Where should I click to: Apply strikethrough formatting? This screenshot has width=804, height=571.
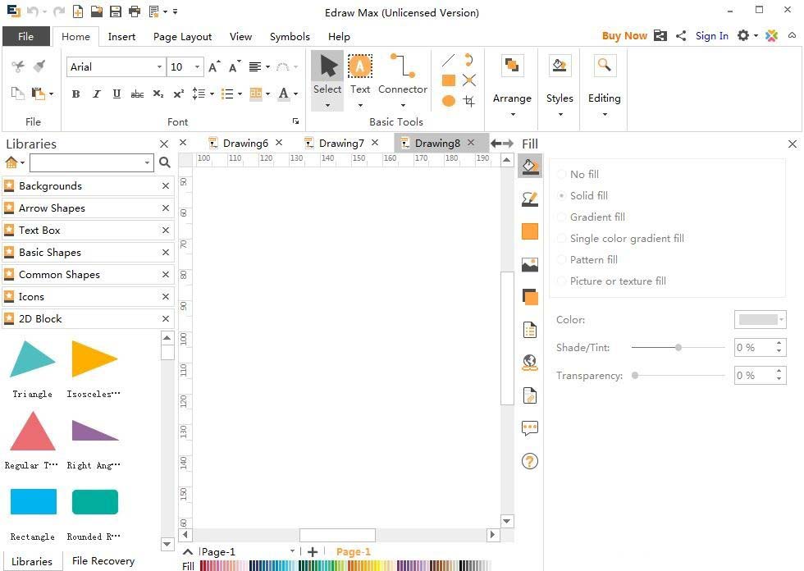click(x=138, y=94)
